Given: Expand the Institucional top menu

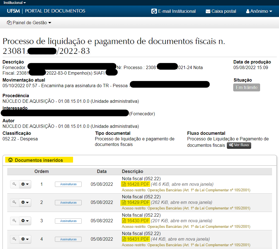Looking at the screenshot, I should coord(15,3).
